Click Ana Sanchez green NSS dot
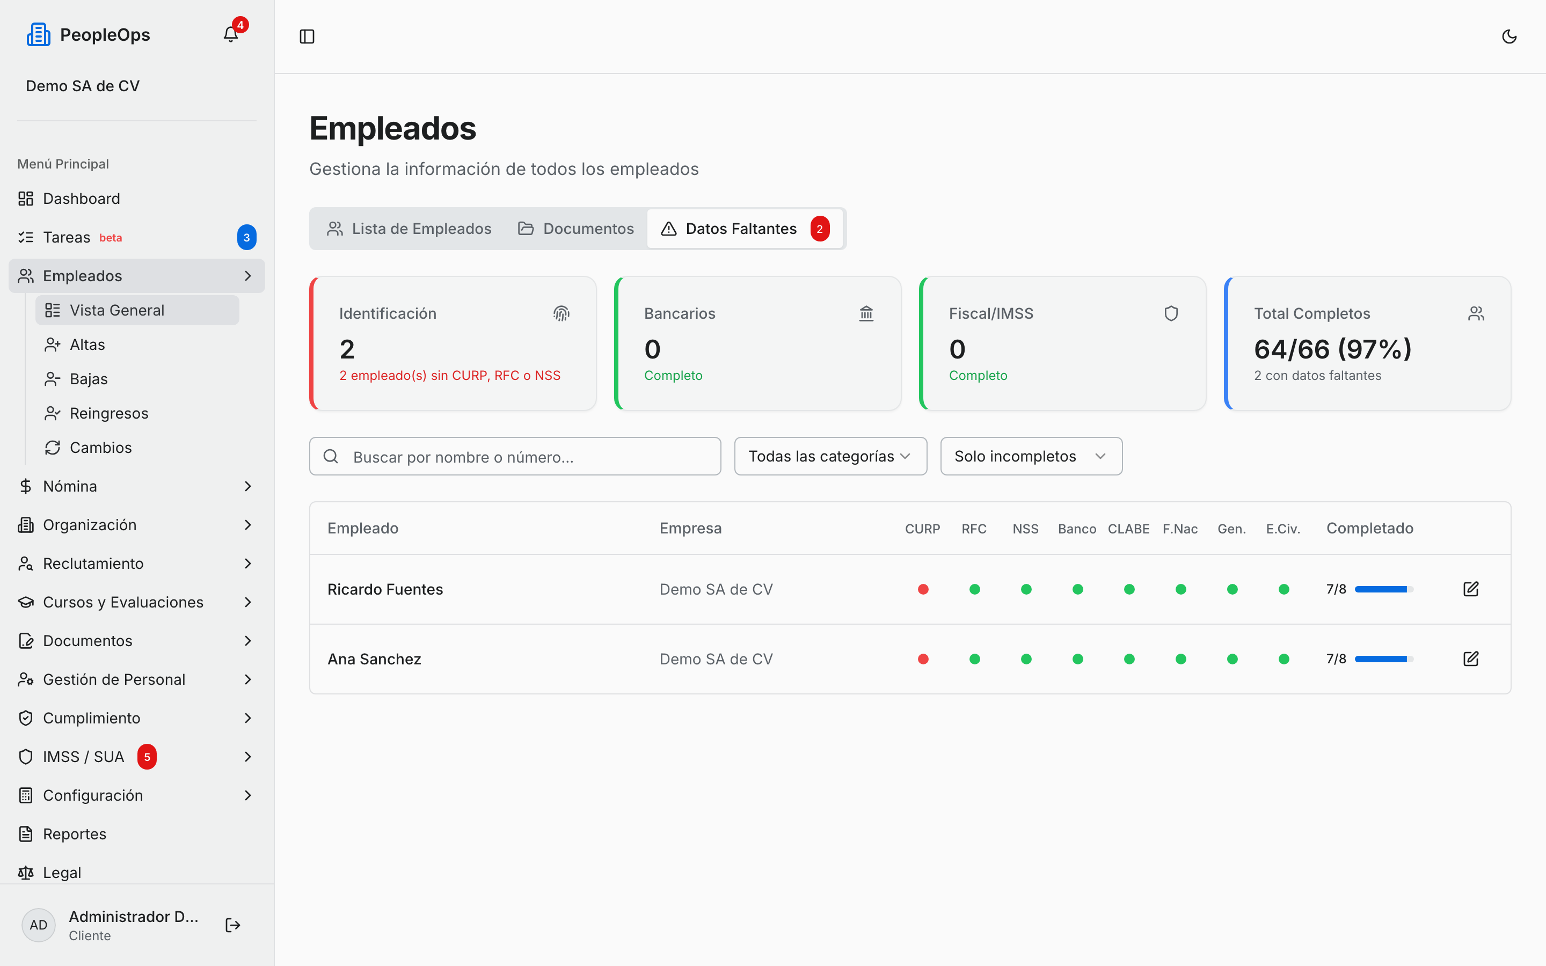The width and height of the screenshot is (1546, 966). 1026,658
